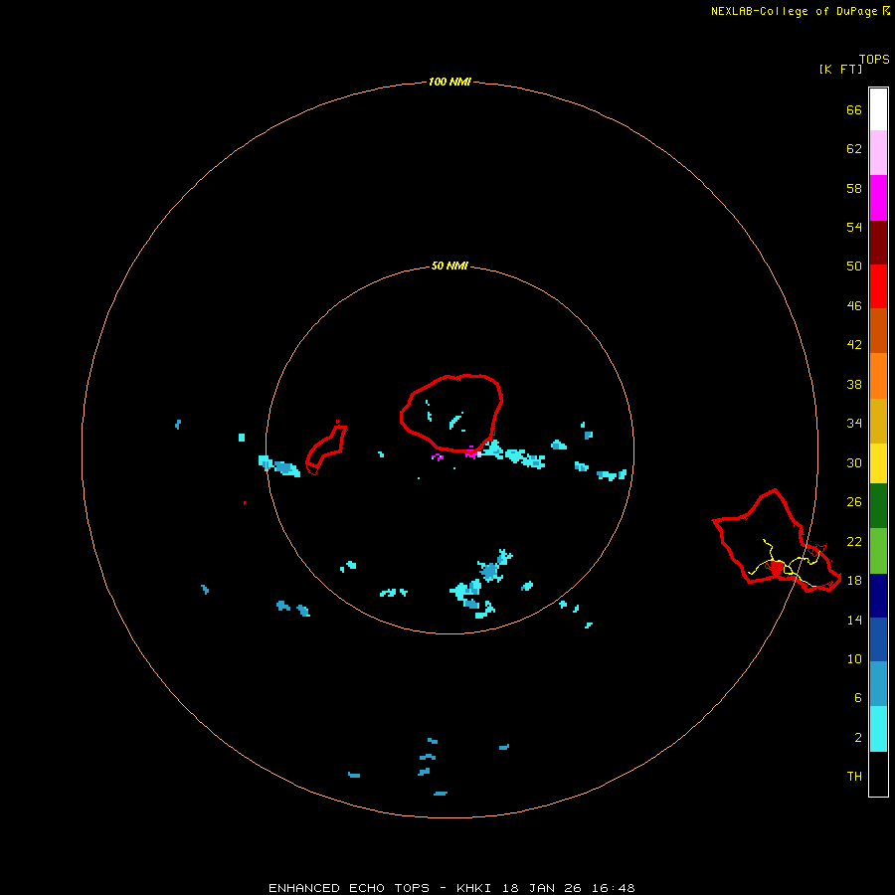Choose the navy blue legend swatch
Image resolution: width=895 pixels, height=895 pixels.
pyautogui.click(x=878, y=596)
